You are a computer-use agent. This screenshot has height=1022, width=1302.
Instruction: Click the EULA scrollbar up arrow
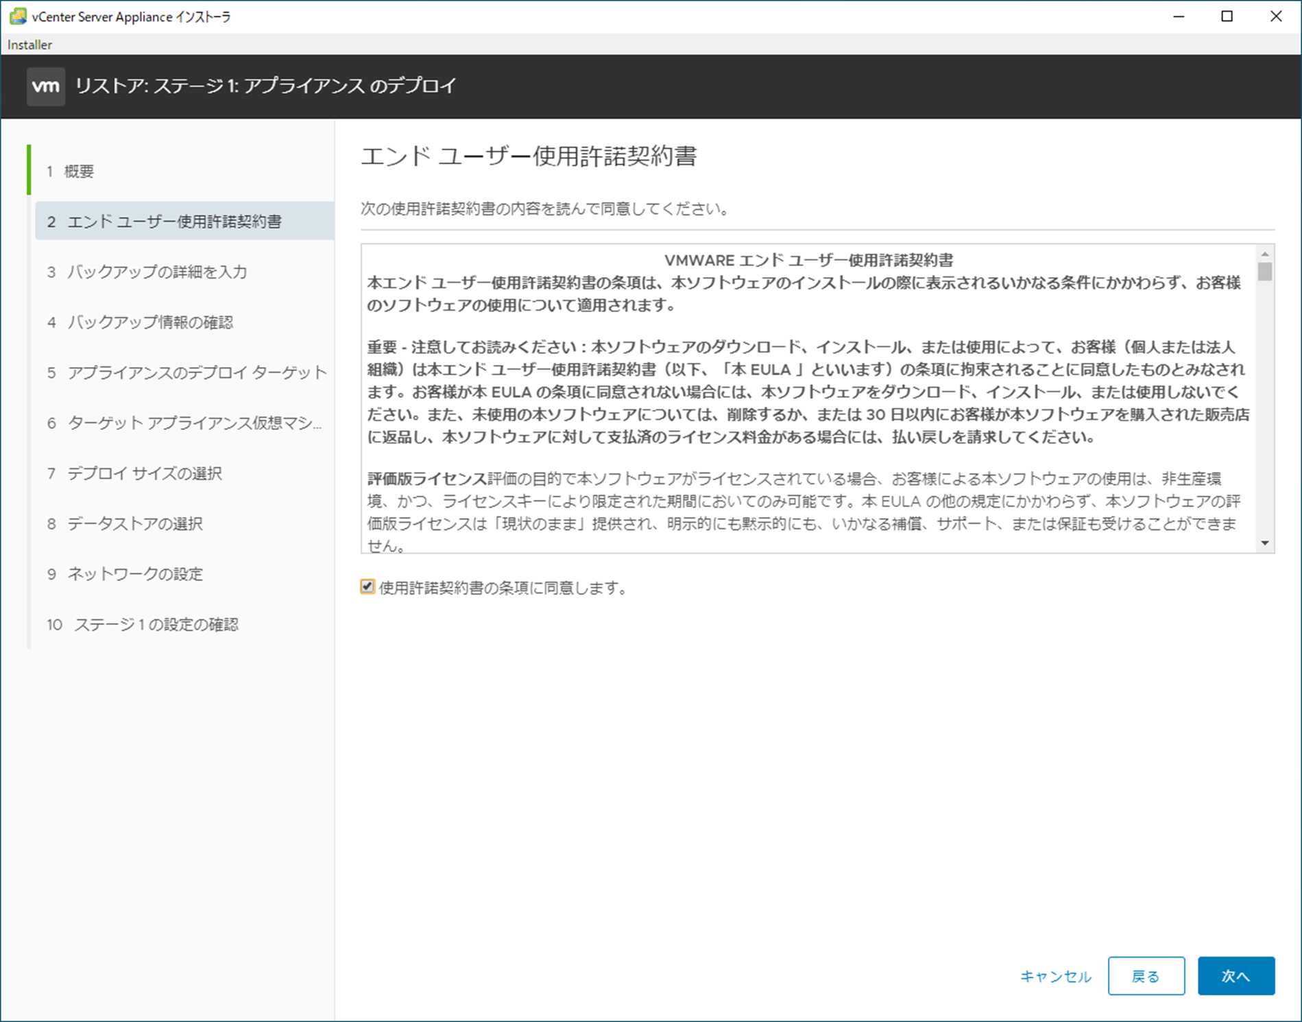click(x=1265, y=254)
